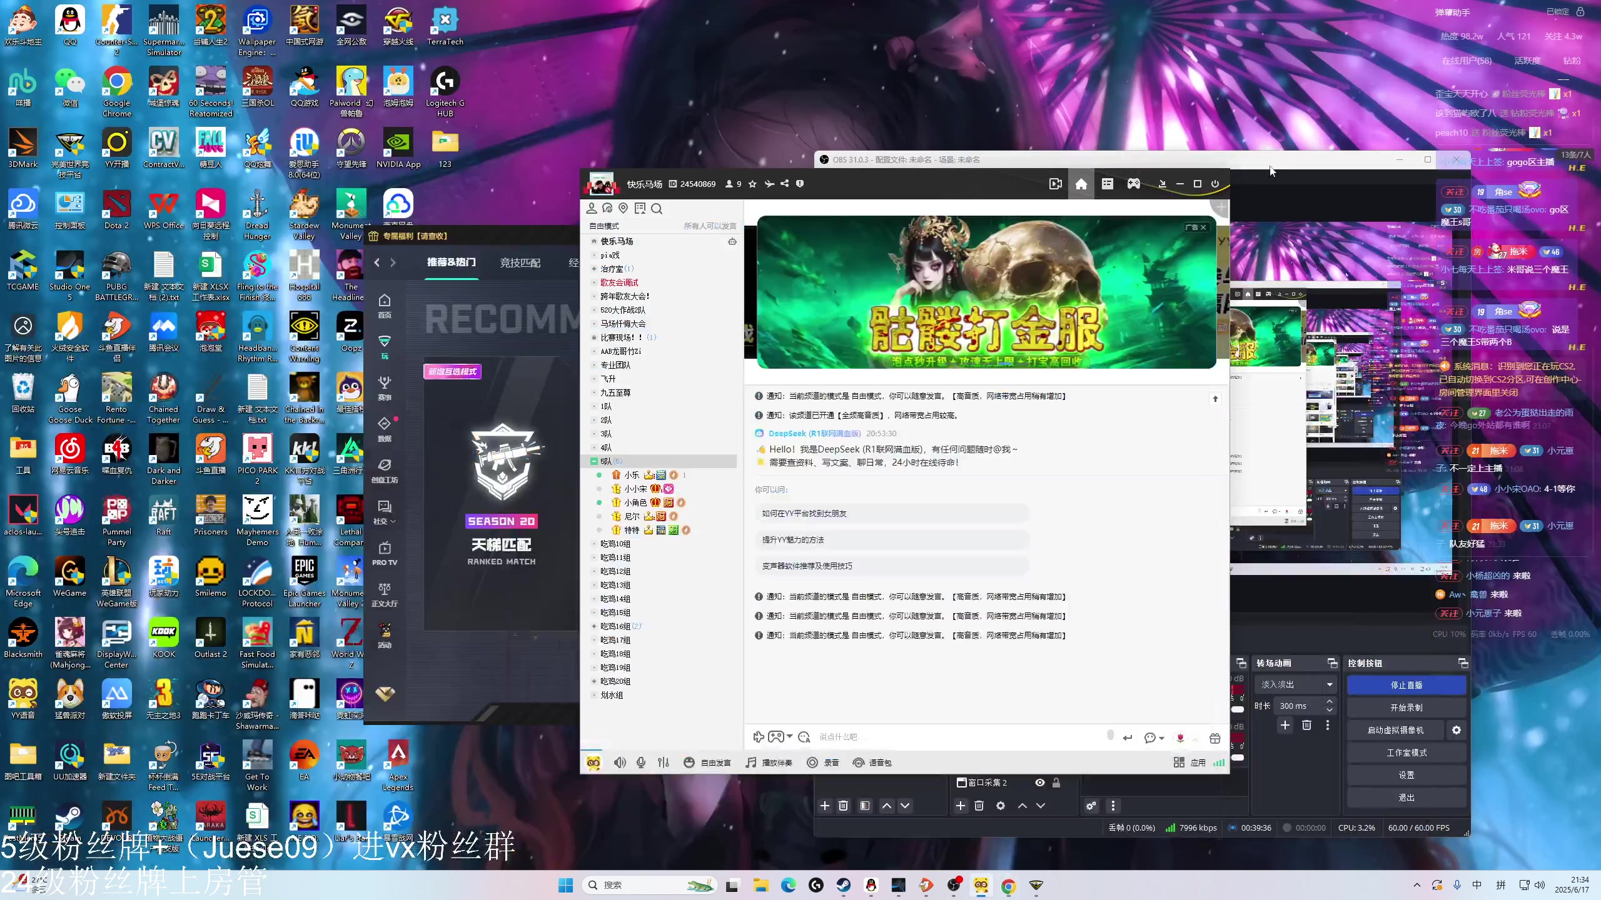Select the suggestion 如何在YY平台找到女朋友
Screen dimensions: 1601x900
click(x=892, y=513)
